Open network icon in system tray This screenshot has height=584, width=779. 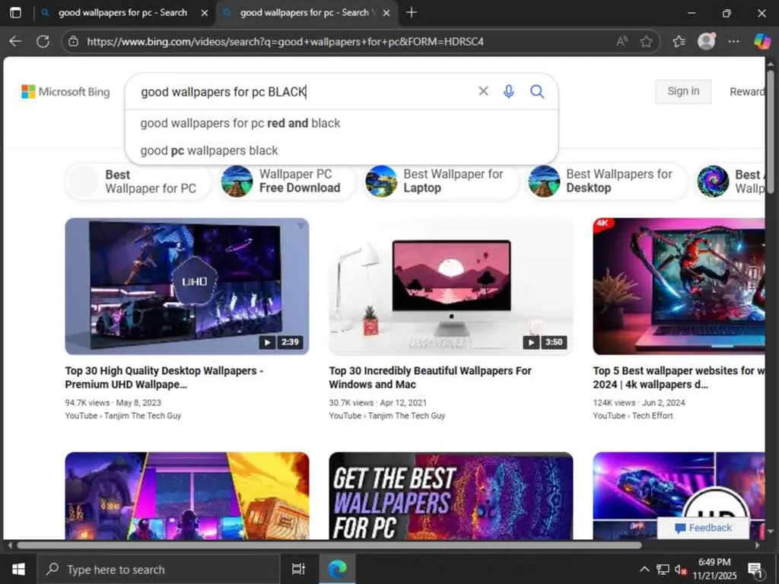click(663, 569)
